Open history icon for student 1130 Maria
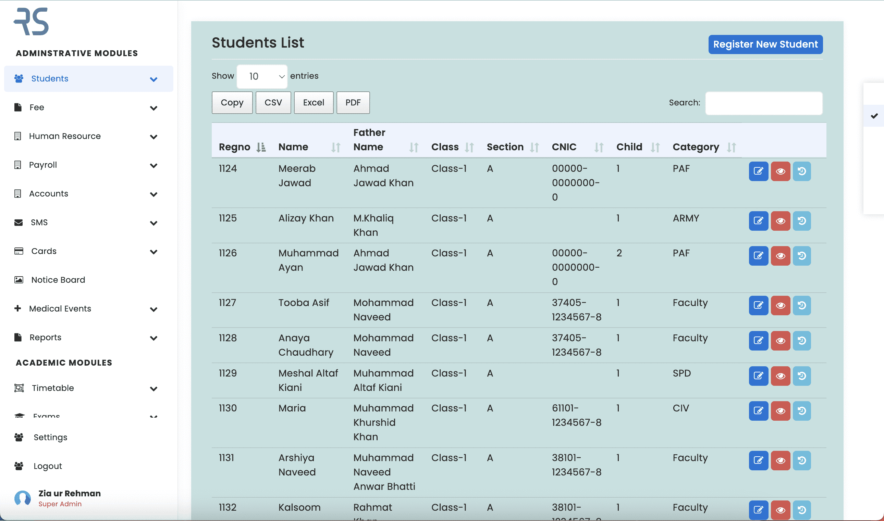This screenshot has width=884, height=521. pyautogui.click(x=801, y=411)
